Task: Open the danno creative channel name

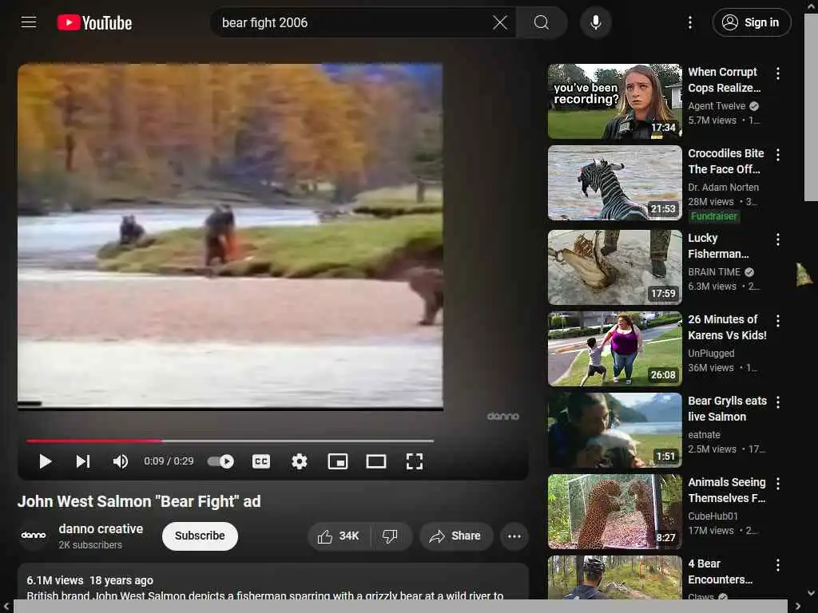Action: click(101, 528)
